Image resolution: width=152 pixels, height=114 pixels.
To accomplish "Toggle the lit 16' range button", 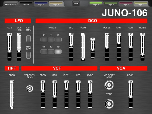I will pos(58,52).
